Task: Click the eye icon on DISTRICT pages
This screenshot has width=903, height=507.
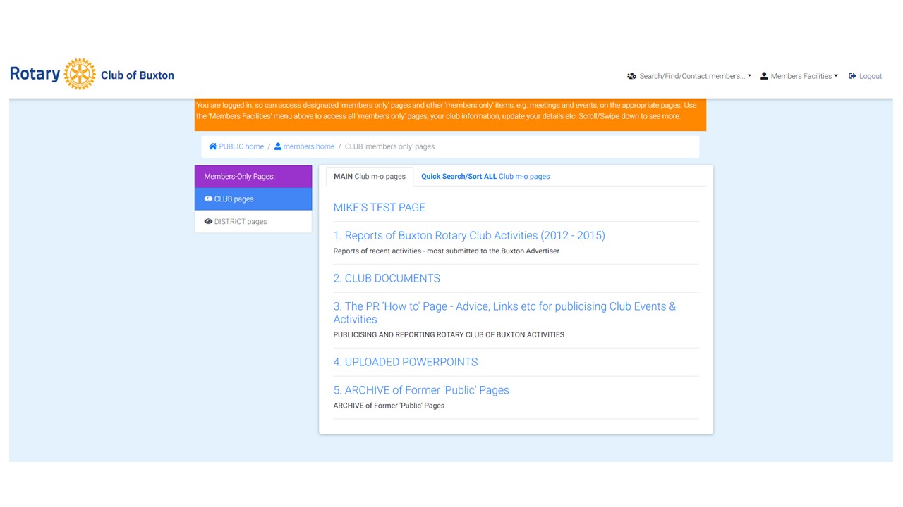Action: tap(208, 221)
